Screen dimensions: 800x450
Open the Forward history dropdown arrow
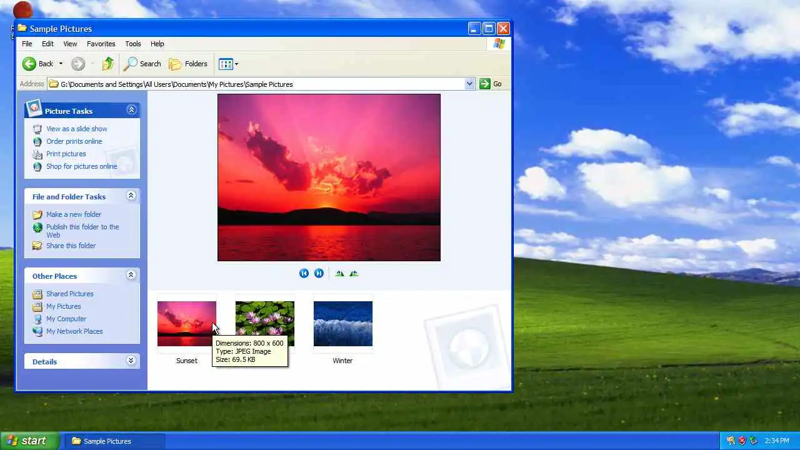[92, 64]
